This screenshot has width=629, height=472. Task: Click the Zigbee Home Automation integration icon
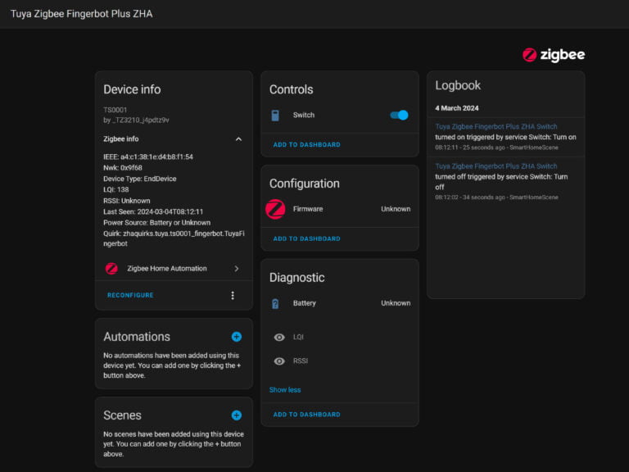pyautogui.click(x=111, y=269)
